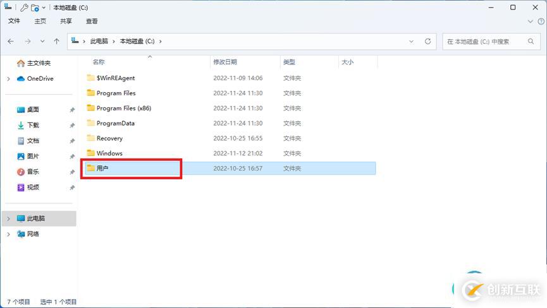Click the pin icon next to 音乐
The width and height of the screenshot is (547, 308).
[x=72, y=172]
